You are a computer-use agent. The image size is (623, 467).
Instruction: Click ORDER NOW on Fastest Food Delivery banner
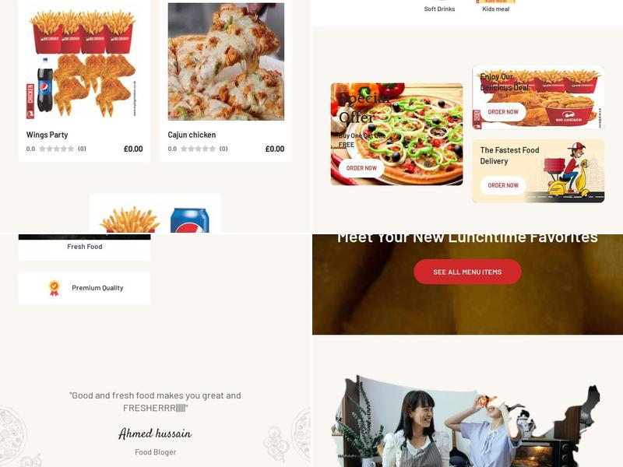tap(503, 185)
